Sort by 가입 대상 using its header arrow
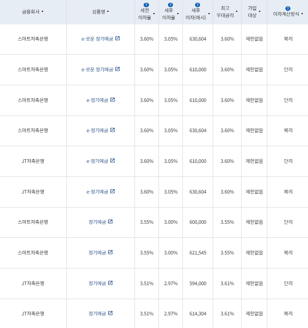The height and width of the screenshot is (328, 308). click(260, 12)
